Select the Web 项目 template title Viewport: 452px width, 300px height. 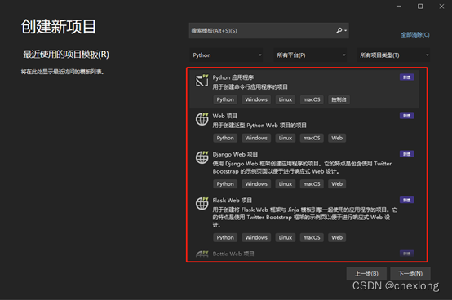pyautogui.click(x=225, y=116)
